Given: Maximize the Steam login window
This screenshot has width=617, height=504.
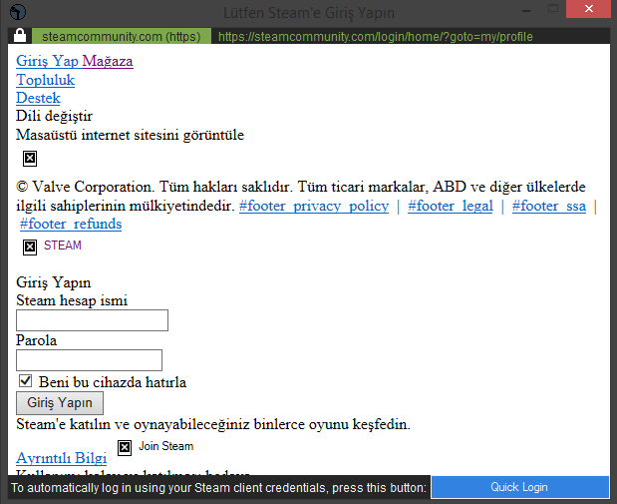Looking at the screenshot, I should point(553,9).
